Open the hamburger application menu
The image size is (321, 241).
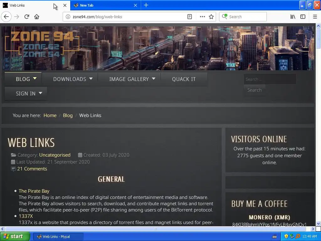coord(315,17)
